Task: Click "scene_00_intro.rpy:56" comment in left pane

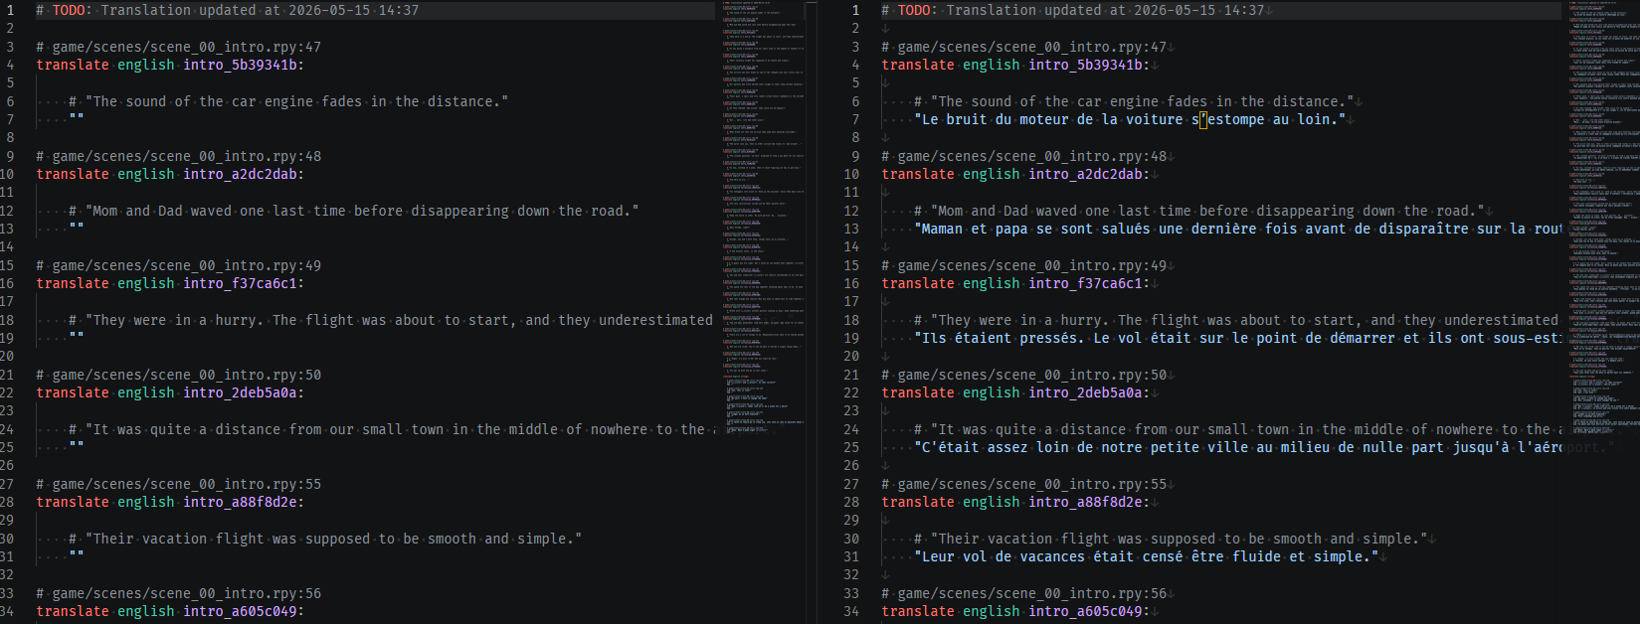Action: point(178,593)
